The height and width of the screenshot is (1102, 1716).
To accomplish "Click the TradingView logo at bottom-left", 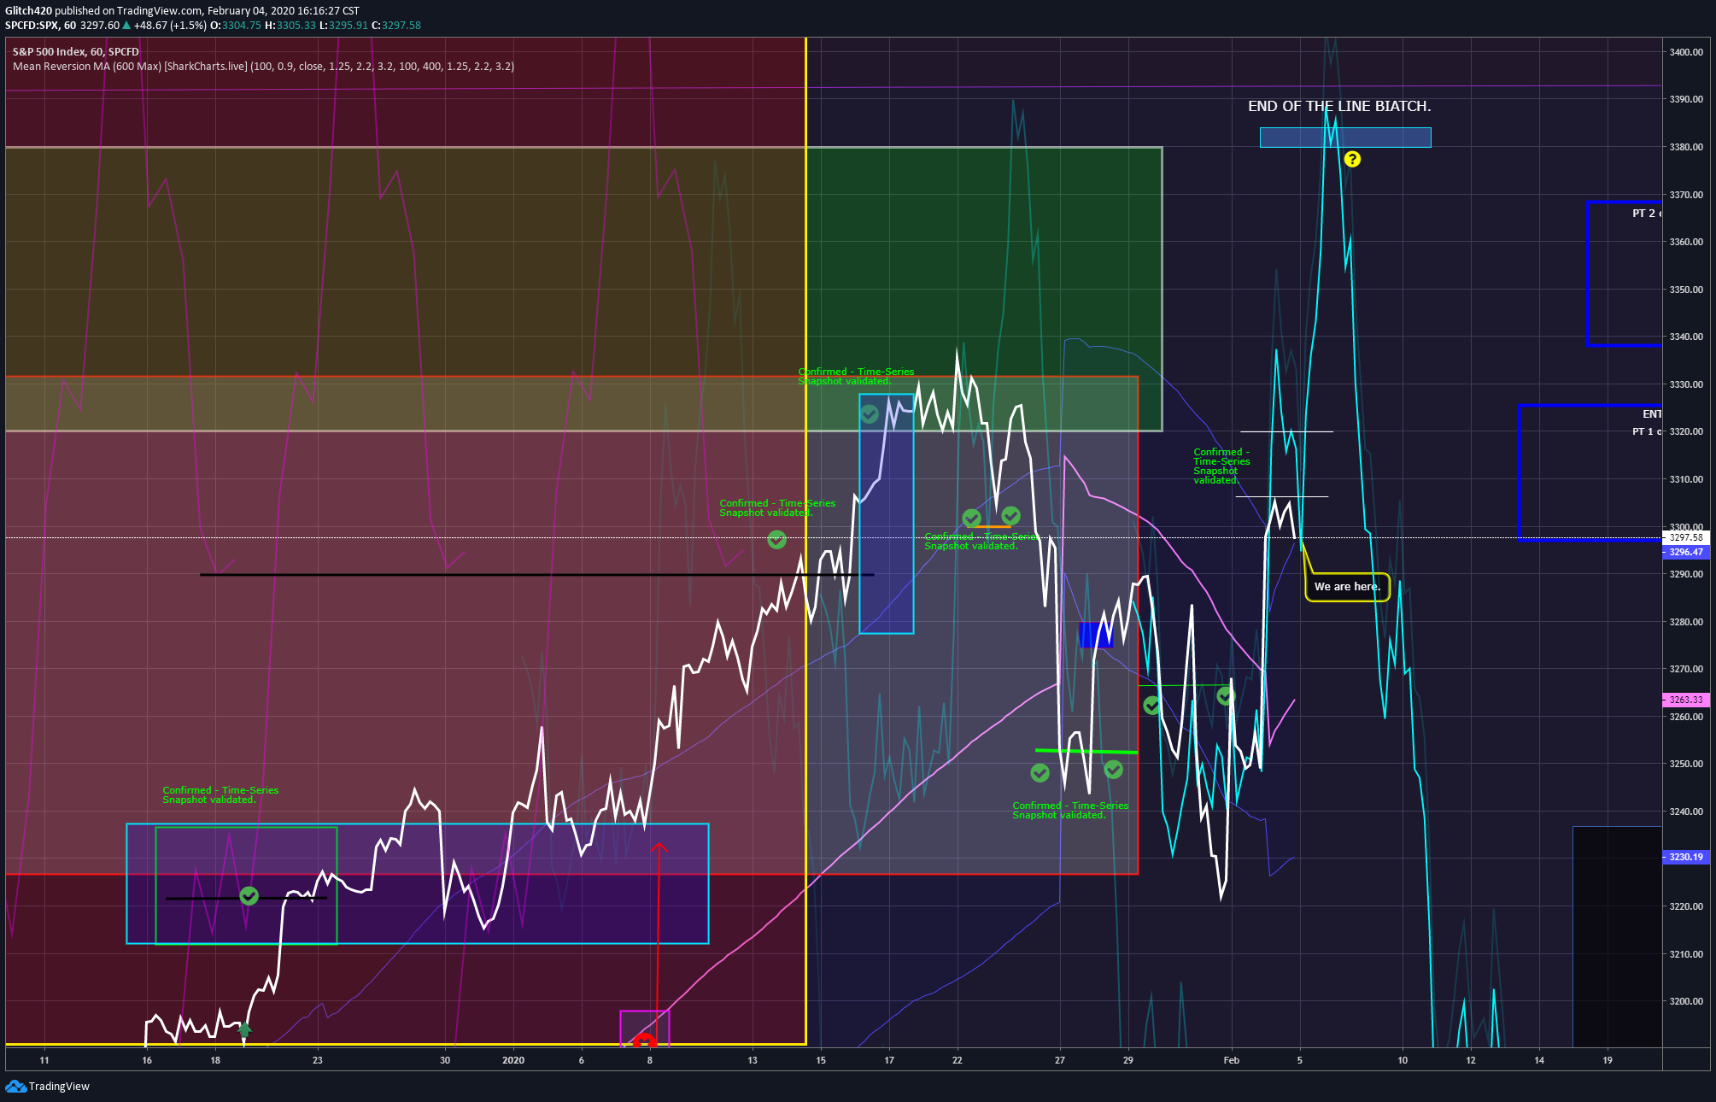I will point(48,1086).
